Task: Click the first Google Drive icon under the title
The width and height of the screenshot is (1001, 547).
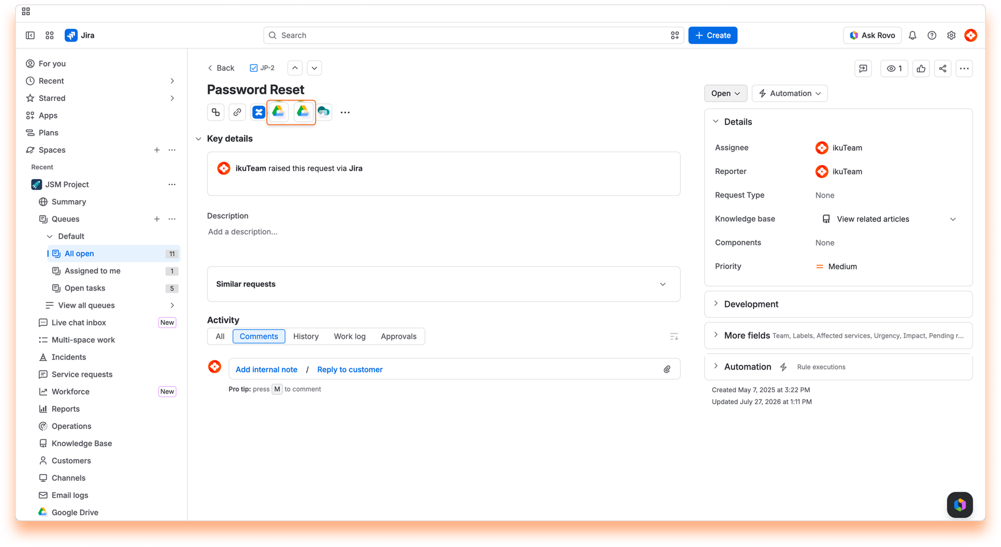Action: (x=278, y=112)
